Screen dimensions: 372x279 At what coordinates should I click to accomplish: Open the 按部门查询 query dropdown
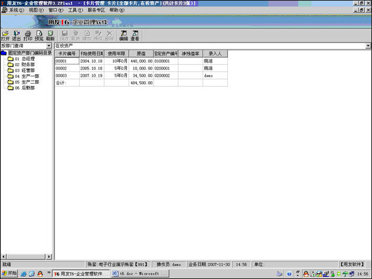pyautogui.click(x=49, y=46)
